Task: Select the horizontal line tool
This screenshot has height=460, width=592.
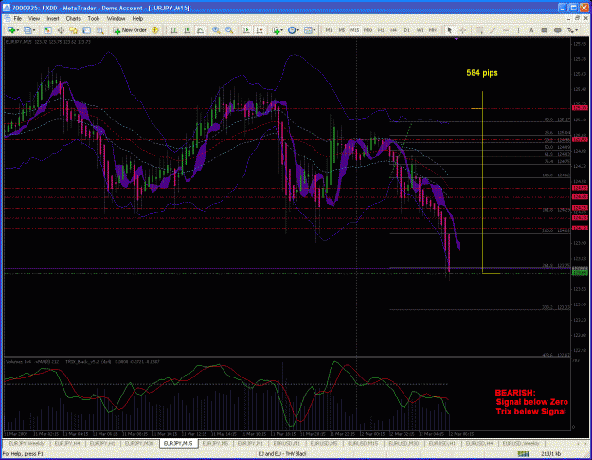Action: (506, 30)
